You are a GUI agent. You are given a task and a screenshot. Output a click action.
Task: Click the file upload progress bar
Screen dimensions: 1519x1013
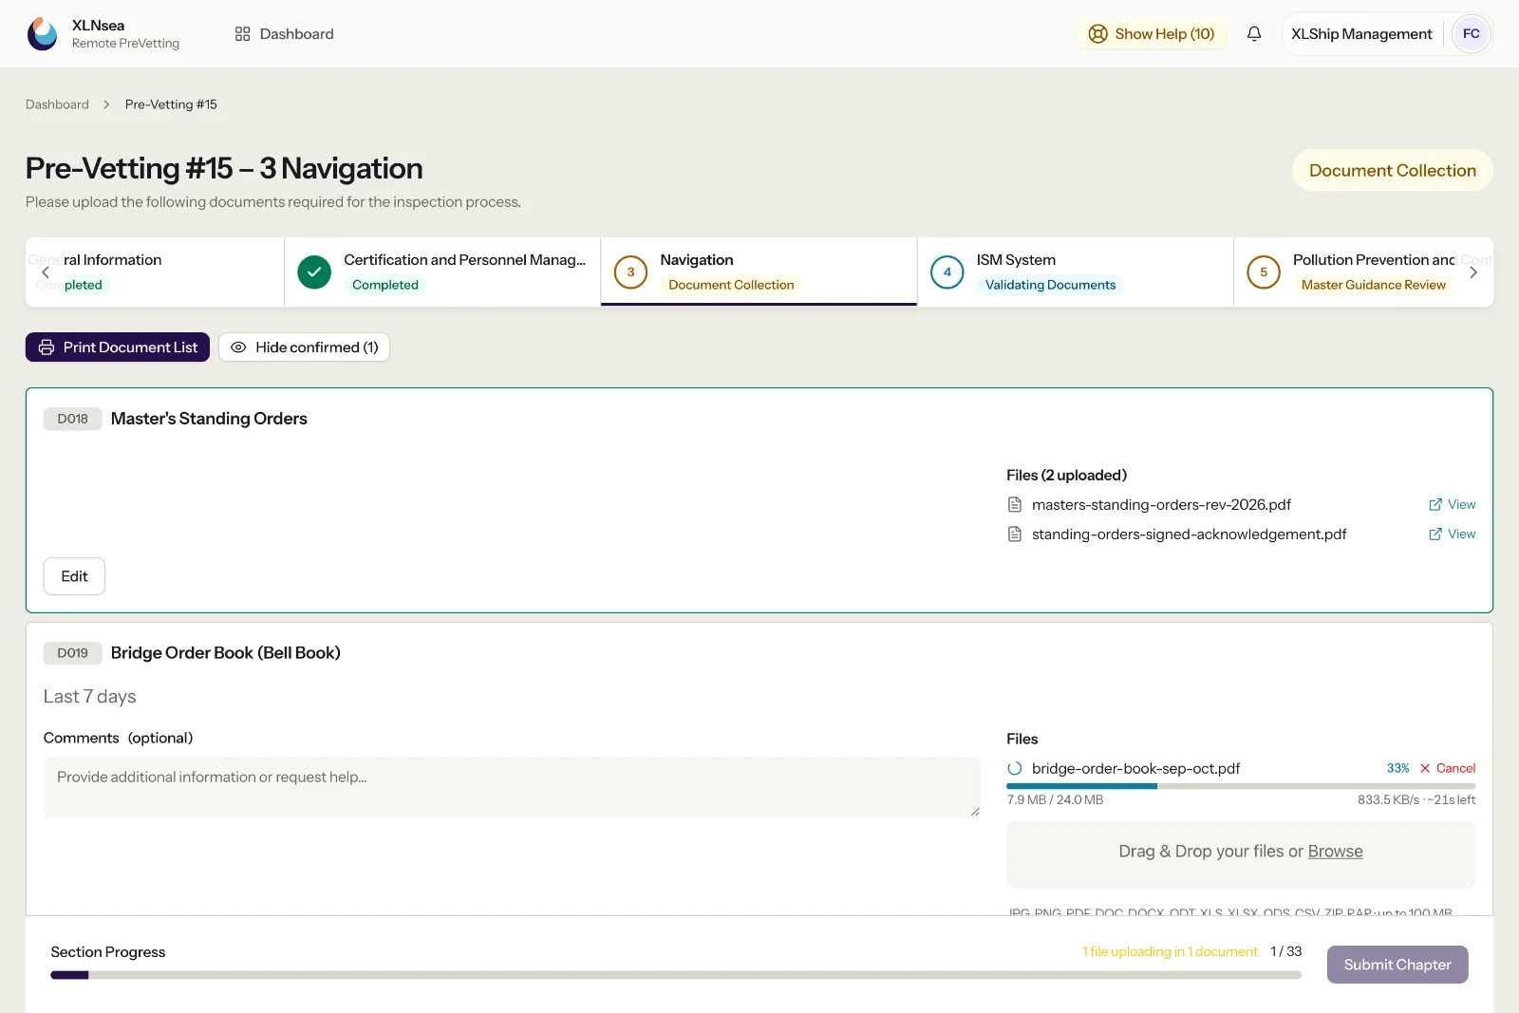pos(1241,786)
